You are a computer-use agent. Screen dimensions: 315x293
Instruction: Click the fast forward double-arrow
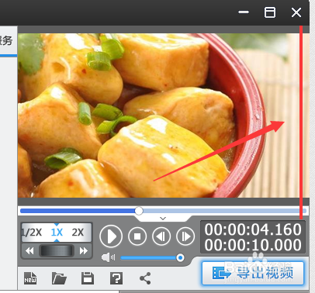[x=84, y=250]
